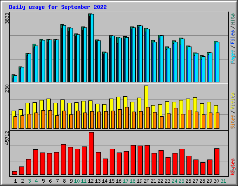Click day label 29 on the axis
Viewport: 238px width, 186px height.
[x=209, y=181]
